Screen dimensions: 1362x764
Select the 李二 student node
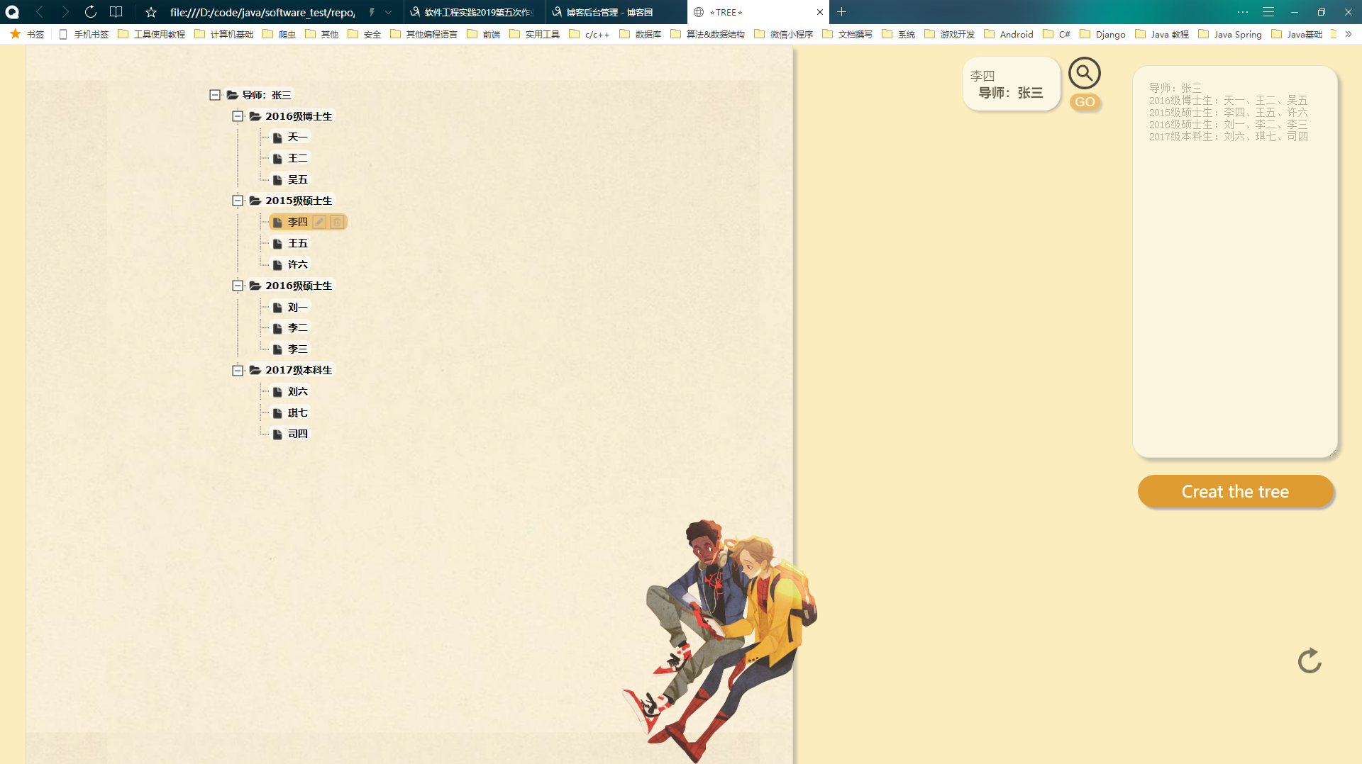coord(291,328)
